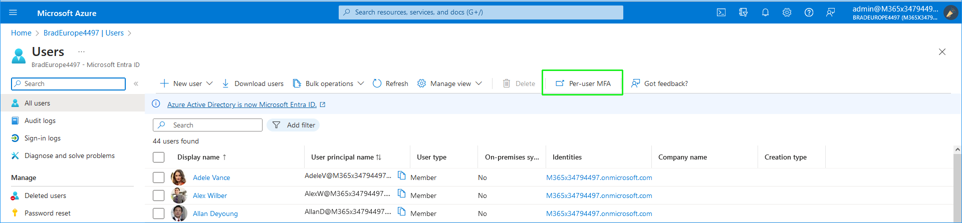Click Alex Wilber's profile photo
The image size is (962, 223).
click(178, 195)
